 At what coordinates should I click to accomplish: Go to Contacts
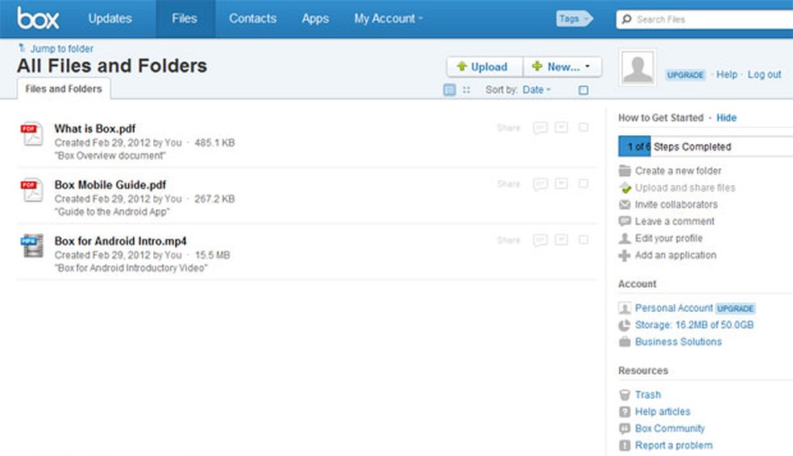pos(252,18)
